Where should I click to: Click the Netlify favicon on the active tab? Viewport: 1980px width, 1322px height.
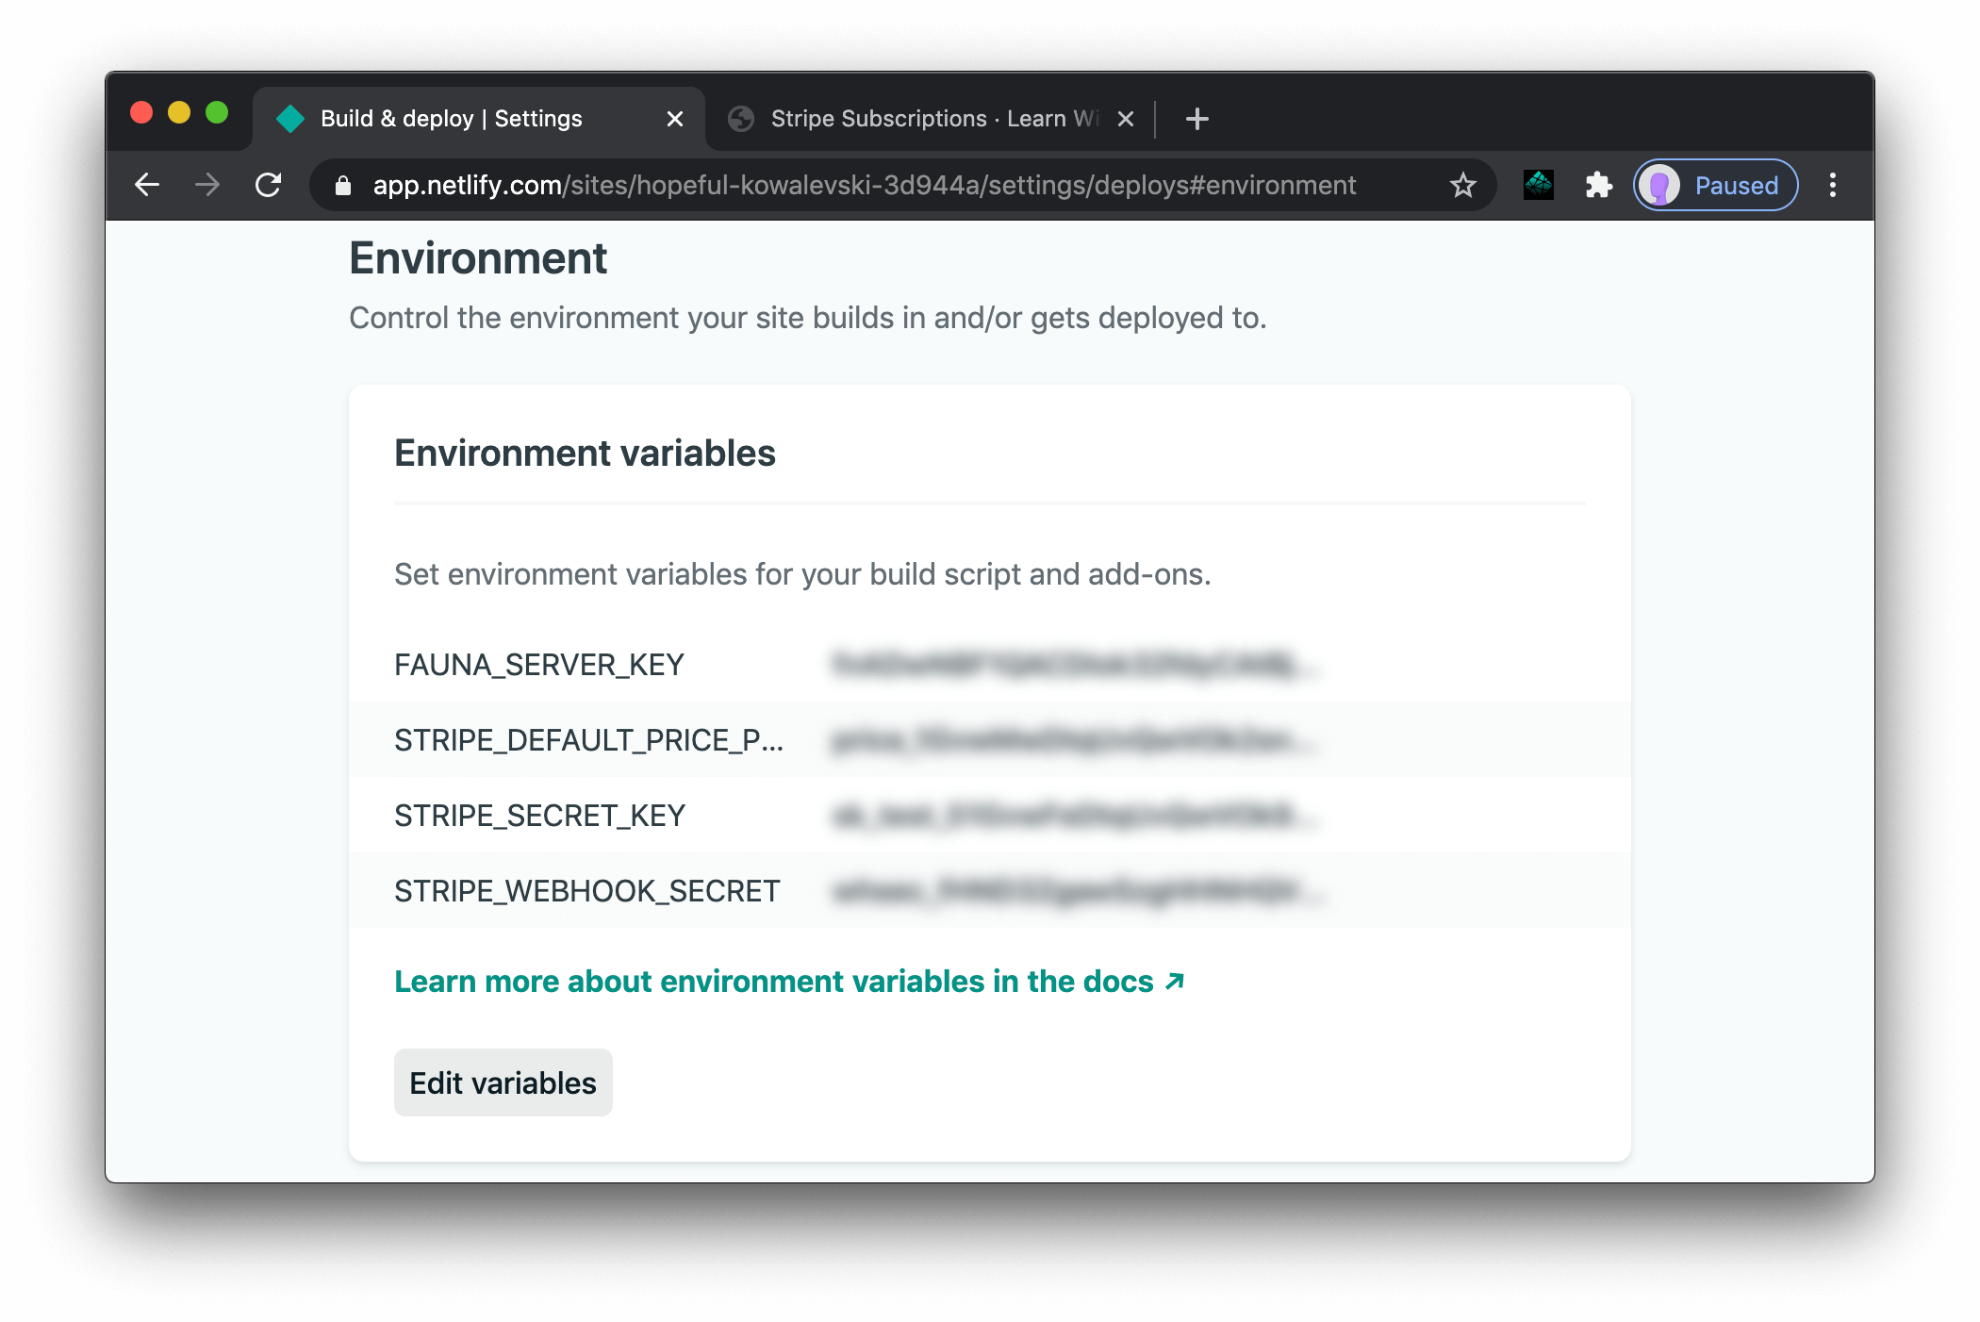point(290,118)
